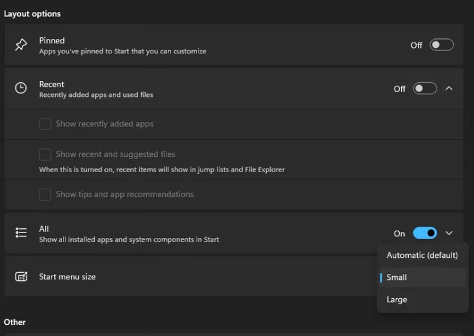Check Show tips and app recommendations
This screenshot has width=474, height=336.
45,195
